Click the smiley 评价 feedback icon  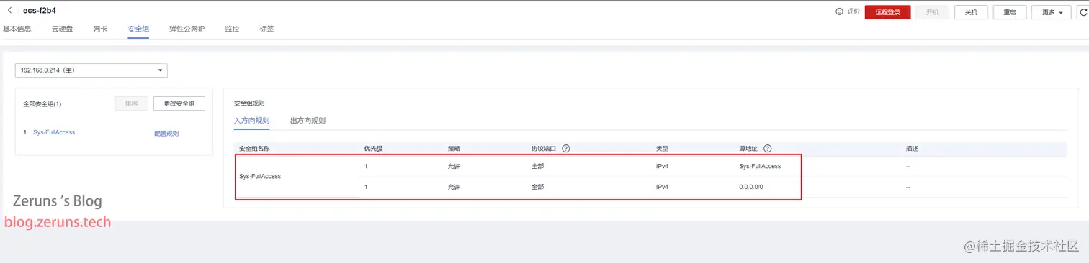click(x=839, y=11)
